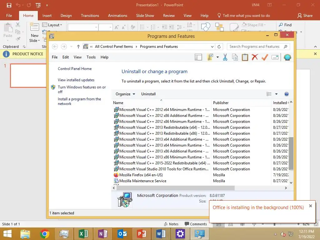Select slide 1 thumbnail
Image resolution: width=320 pixels, height=240 pixels.
tap(28, 76)
